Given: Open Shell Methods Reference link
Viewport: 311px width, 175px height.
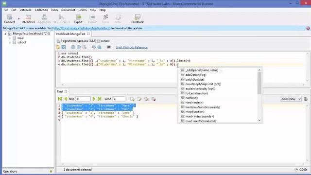Looking at the screenshot, I should click(x=132, y=48).
